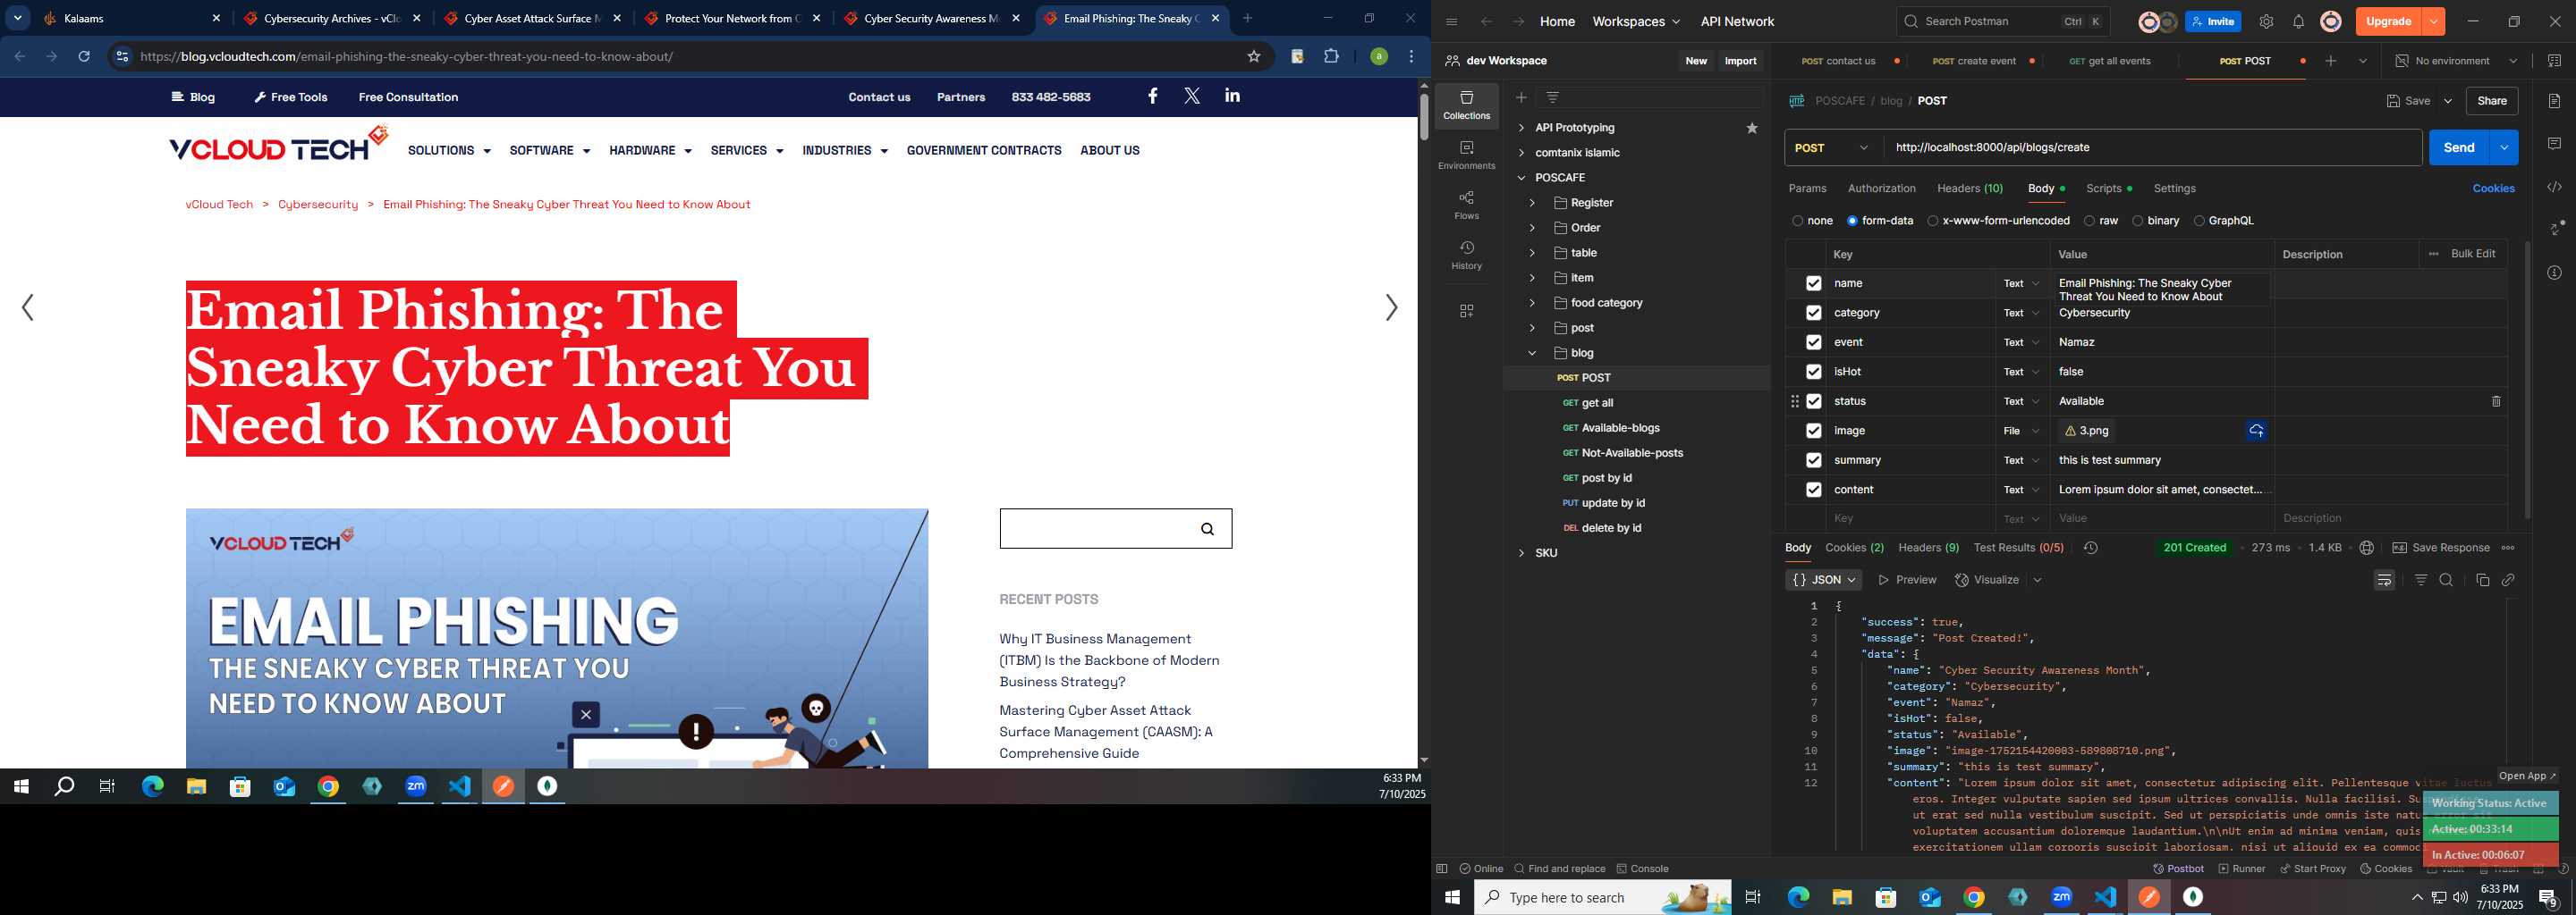2576x915 pixels.
Task: Reload the page in Chrome
Action: coord(84,57)
